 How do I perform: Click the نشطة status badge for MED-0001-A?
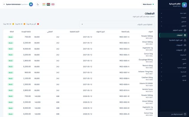(11, 37)
